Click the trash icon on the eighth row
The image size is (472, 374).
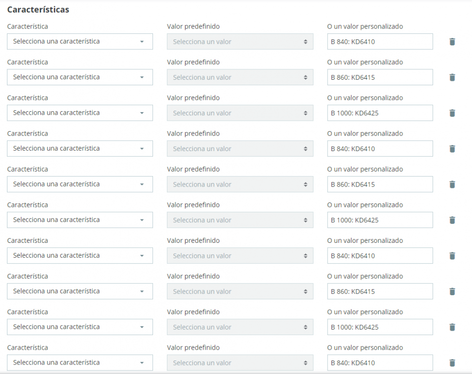click(x=452, y=291)
